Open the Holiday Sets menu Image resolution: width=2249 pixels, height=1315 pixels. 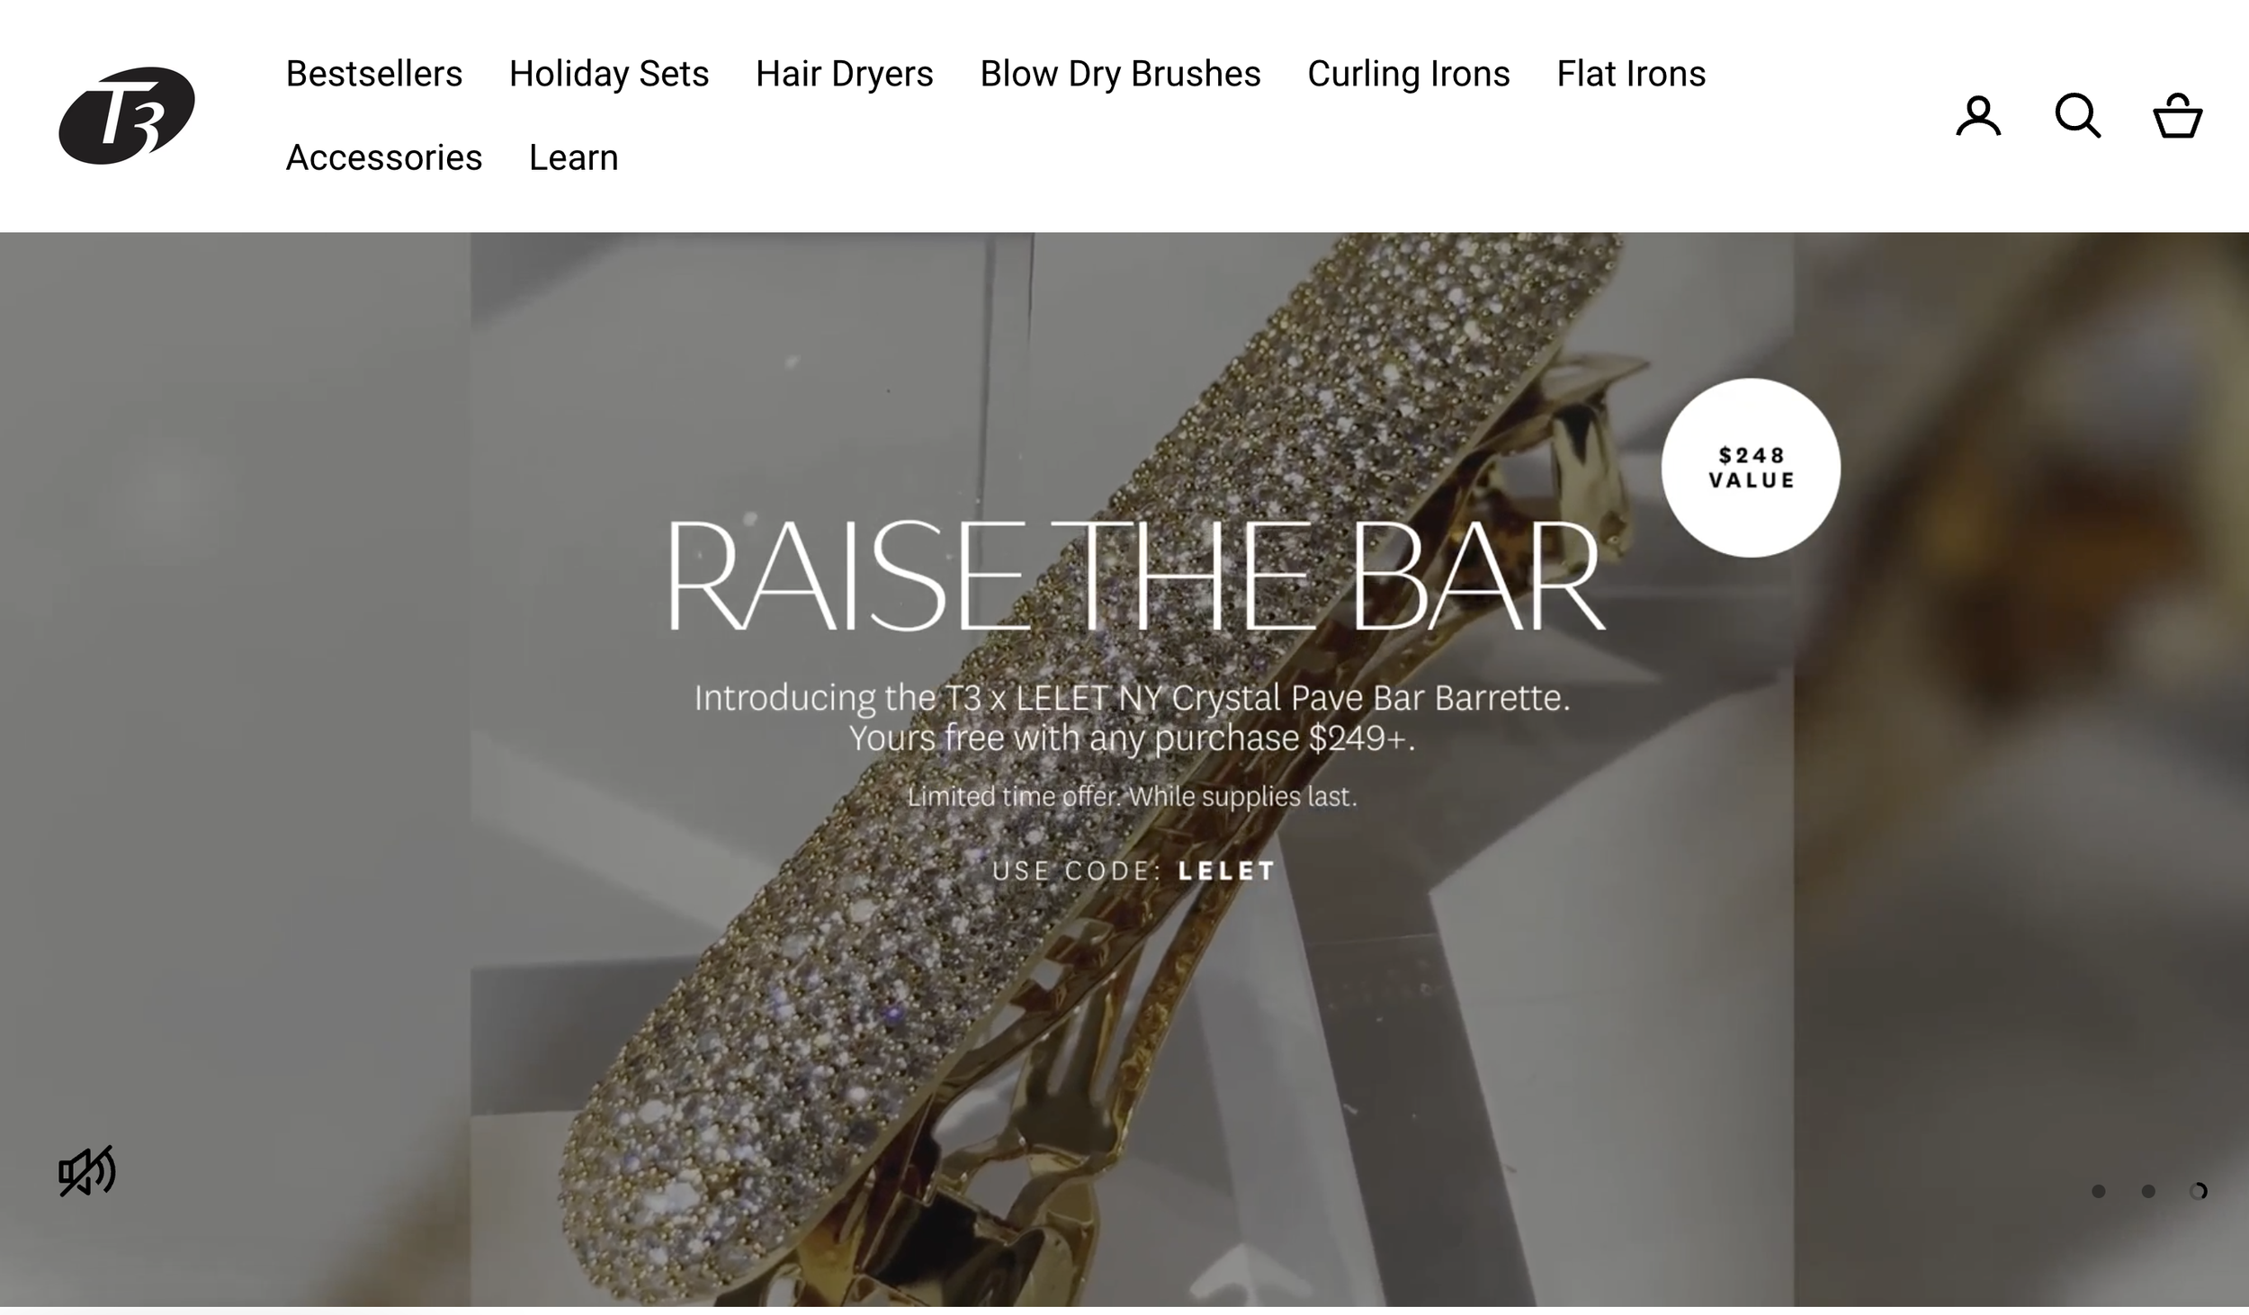coord(609,74)
